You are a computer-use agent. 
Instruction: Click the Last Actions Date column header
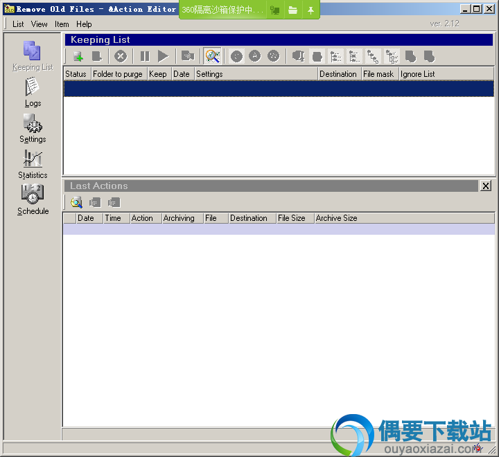pos(89,218)
